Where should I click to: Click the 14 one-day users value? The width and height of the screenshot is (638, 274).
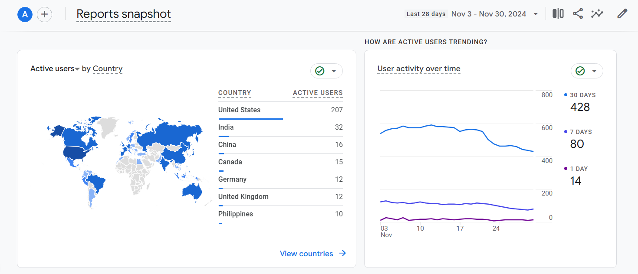point(576,181)
